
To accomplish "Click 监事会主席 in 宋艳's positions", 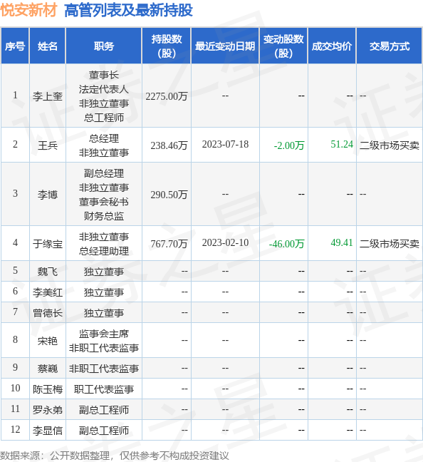I will point(104,334).
